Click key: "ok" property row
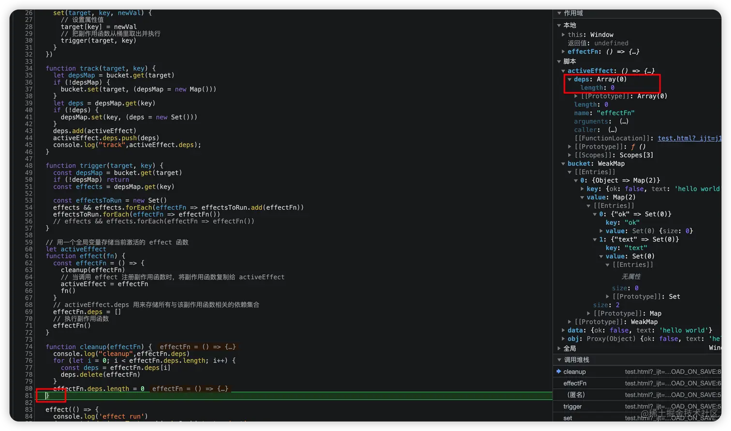Screen dimensions: 731x431 click(x=623, y=223)
